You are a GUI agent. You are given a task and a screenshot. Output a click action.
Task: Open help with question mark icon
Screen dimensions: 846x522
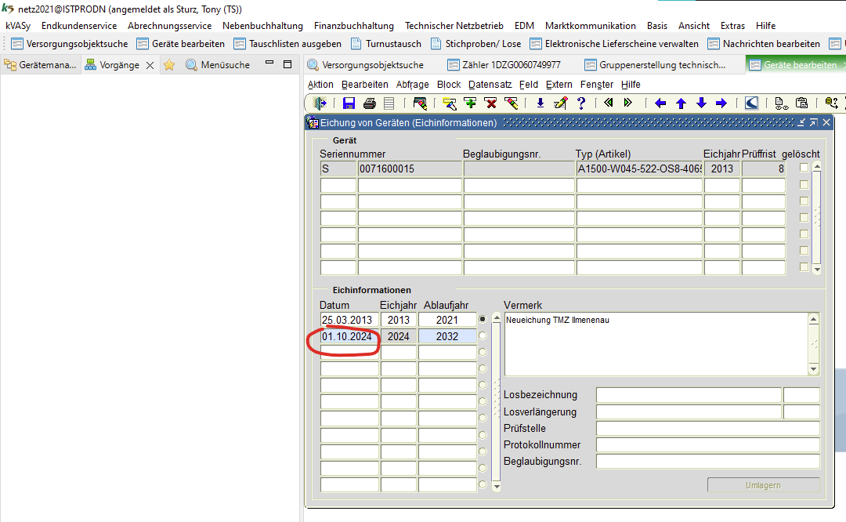(581, 103)
